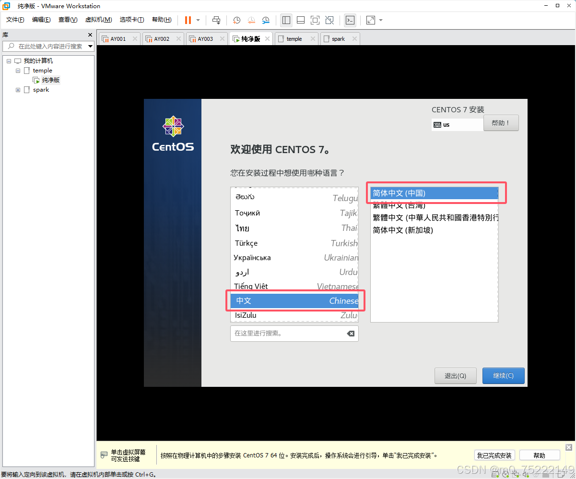Open the dropdown arrow beside the pause button
This screenshot has width=576, height=479.
coord(198,20)
